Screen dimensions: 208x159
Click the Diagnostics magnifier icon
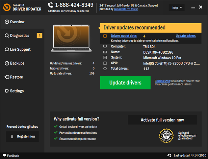(x=7, y=35)
